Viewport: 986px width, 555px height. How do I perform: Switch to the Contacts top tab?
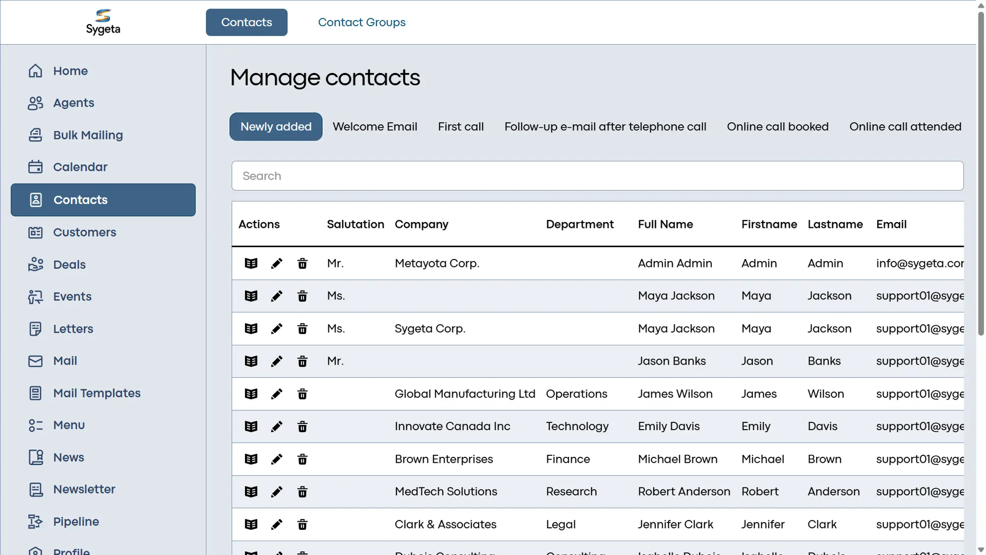(246, 22)
